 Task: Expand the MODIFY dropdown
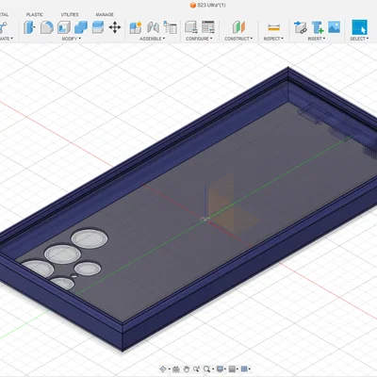pyautogui.click(x=72, y=39)
